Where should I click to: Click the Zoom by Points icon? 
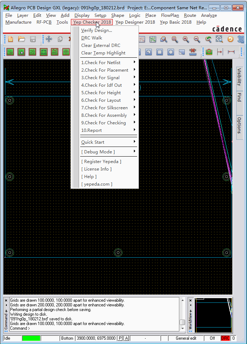[x=164, y=39]
